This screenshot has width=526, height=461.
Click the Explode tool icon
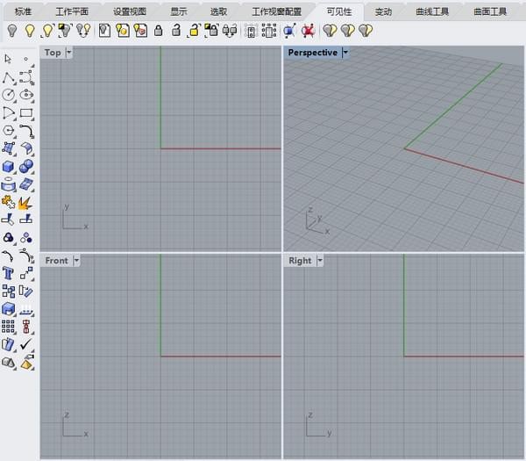tap(25, 203)
